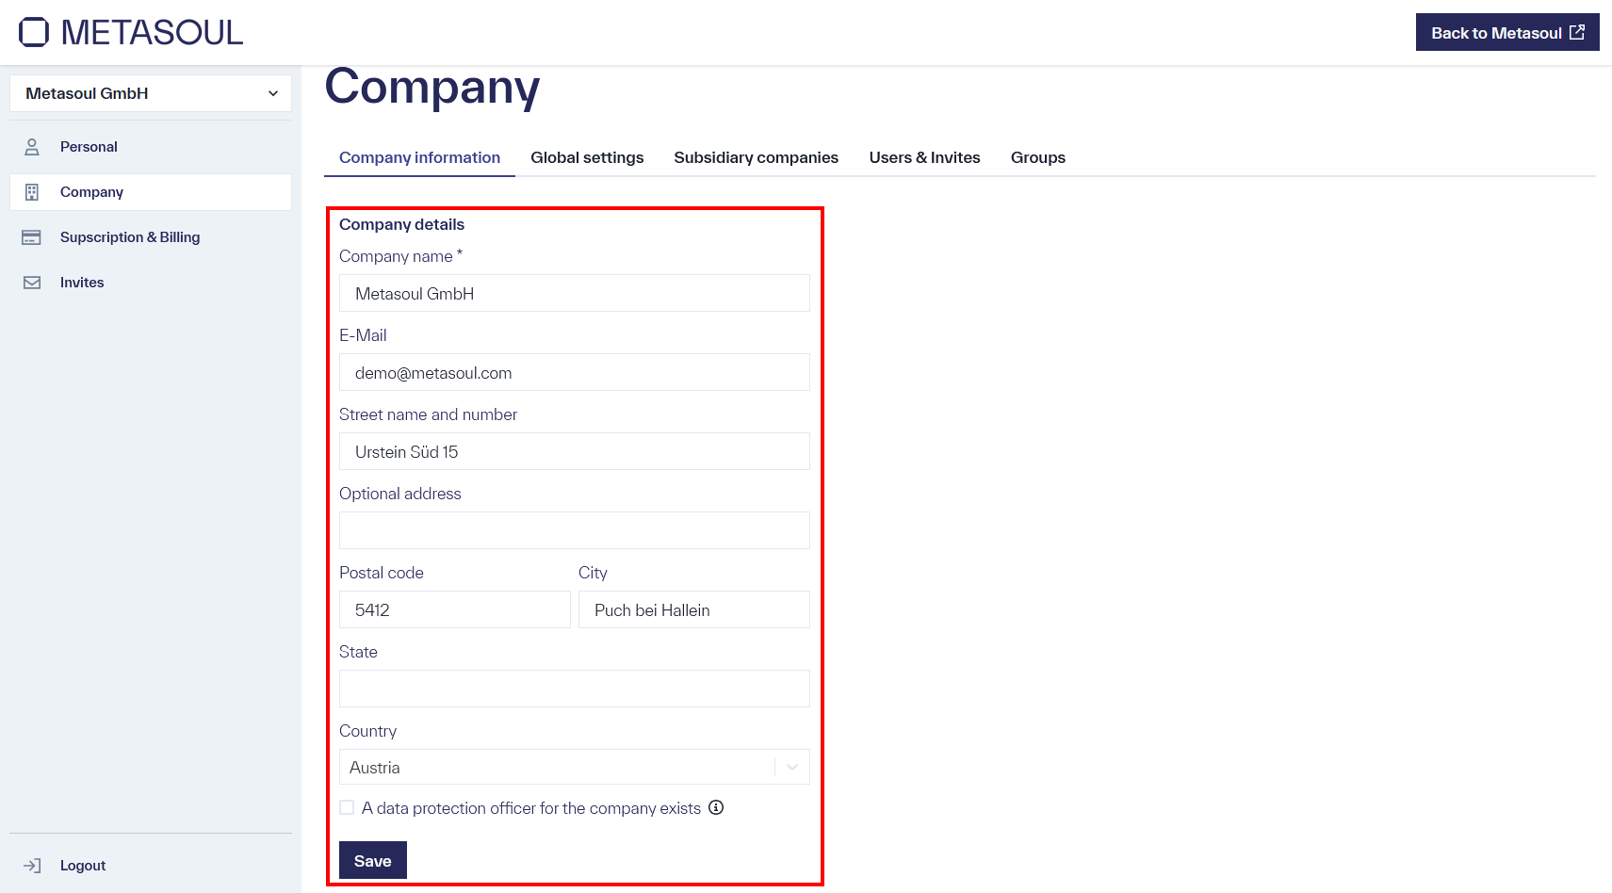
Task: Click the Subscription & Billing icon
Action: tap(31, 236)
